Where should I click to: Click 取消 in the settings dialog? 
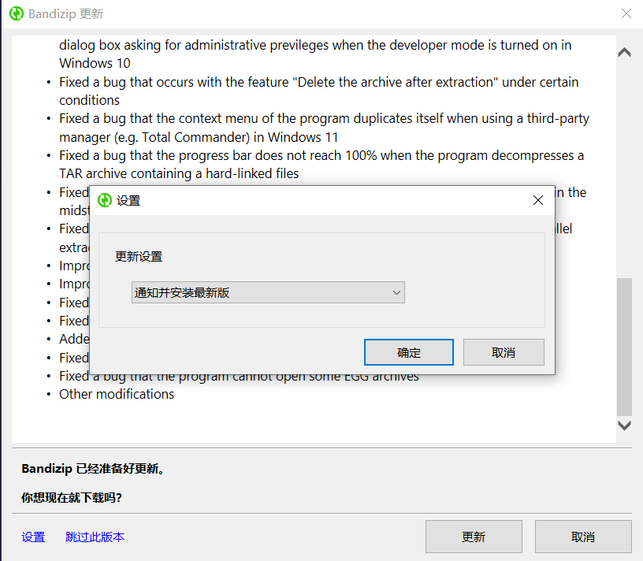504,352
